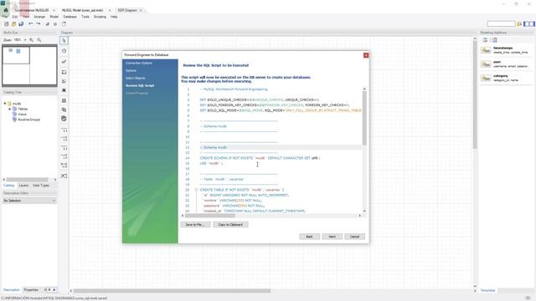Viewport: 536px width, 301px height.
Task: Open the Scripting menu
Action: pos(100,17)
